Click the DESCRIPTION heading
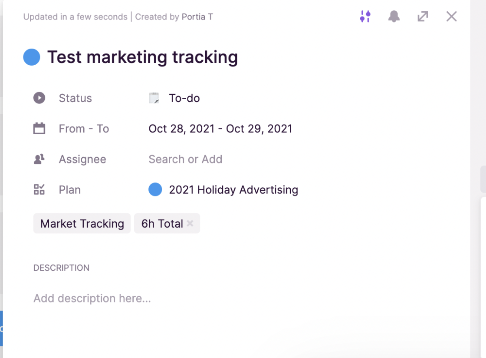 tap(61, 268)
